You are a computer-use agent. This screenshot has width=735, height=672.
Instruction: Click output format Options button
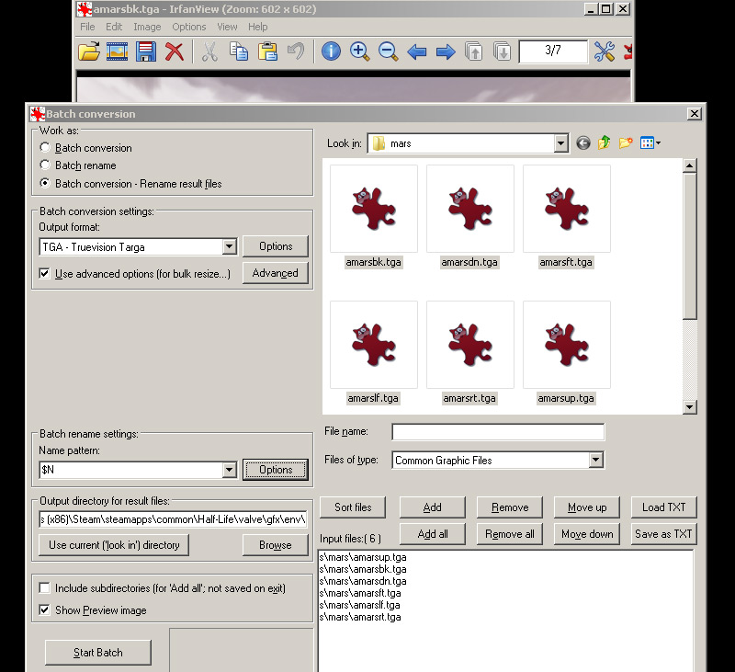pos(276,246)
